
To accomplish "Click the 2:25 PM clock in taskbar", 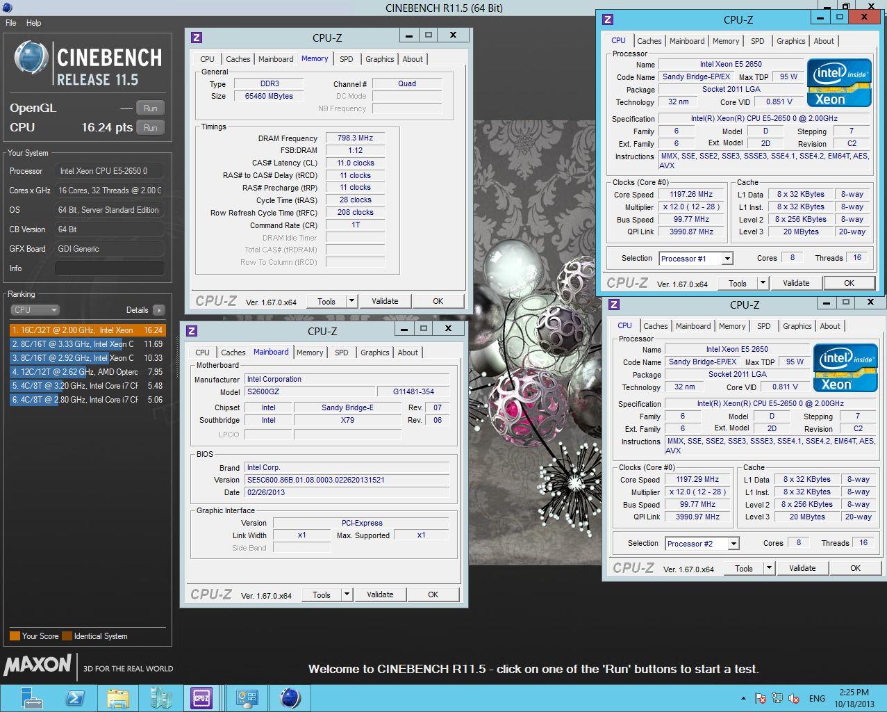I will (x=854, y=693).
